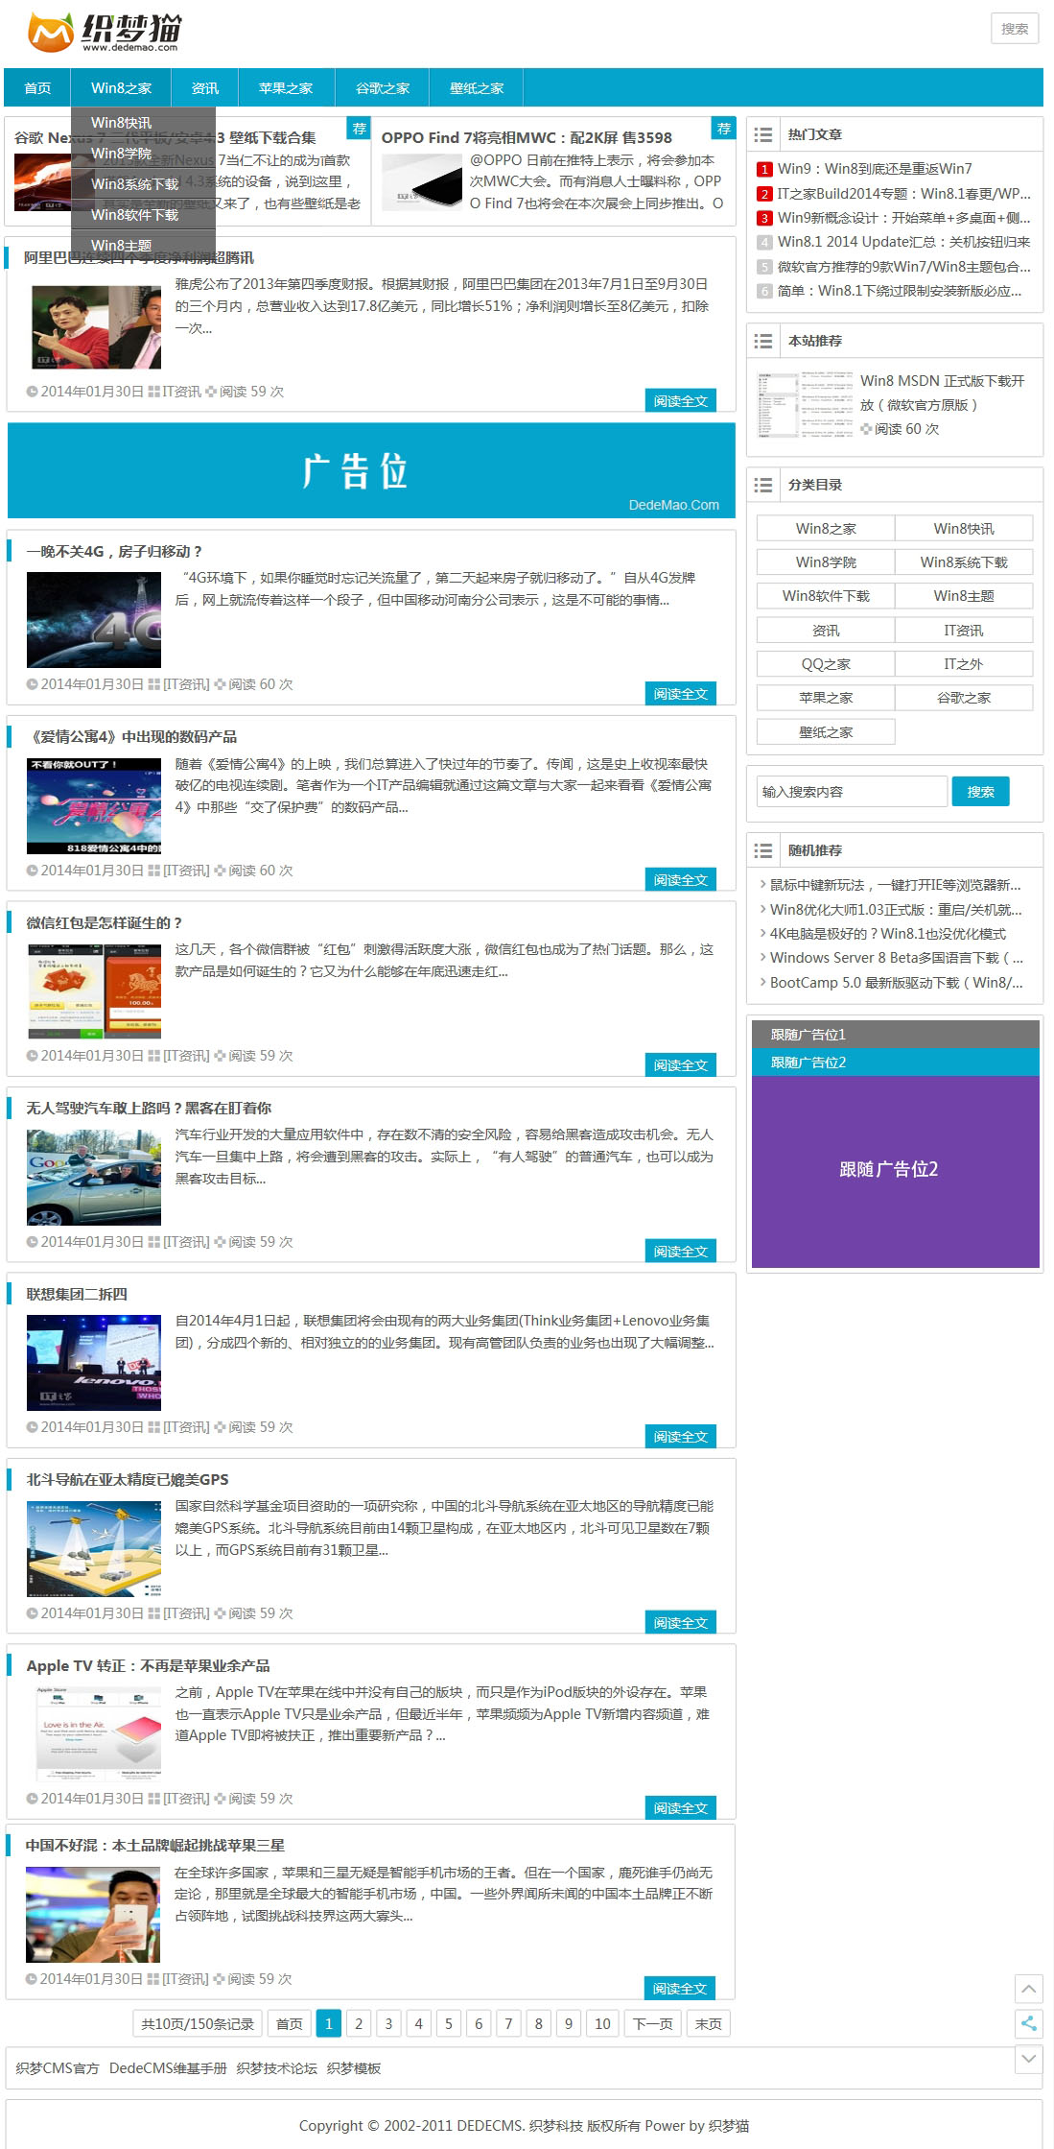Screen dimensions: 1054x2149
Task: Click the list icon beside 分类目录
Action: (763, 485)
